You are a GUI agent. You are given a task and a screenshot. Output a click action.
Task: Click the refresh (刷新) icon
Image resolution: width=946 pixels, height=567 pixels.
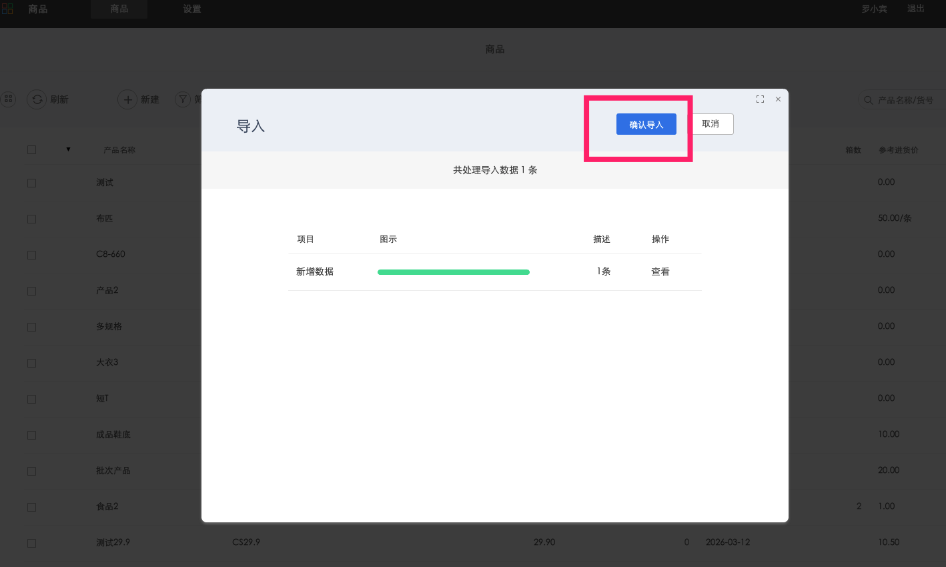click(x=38, y=99)
